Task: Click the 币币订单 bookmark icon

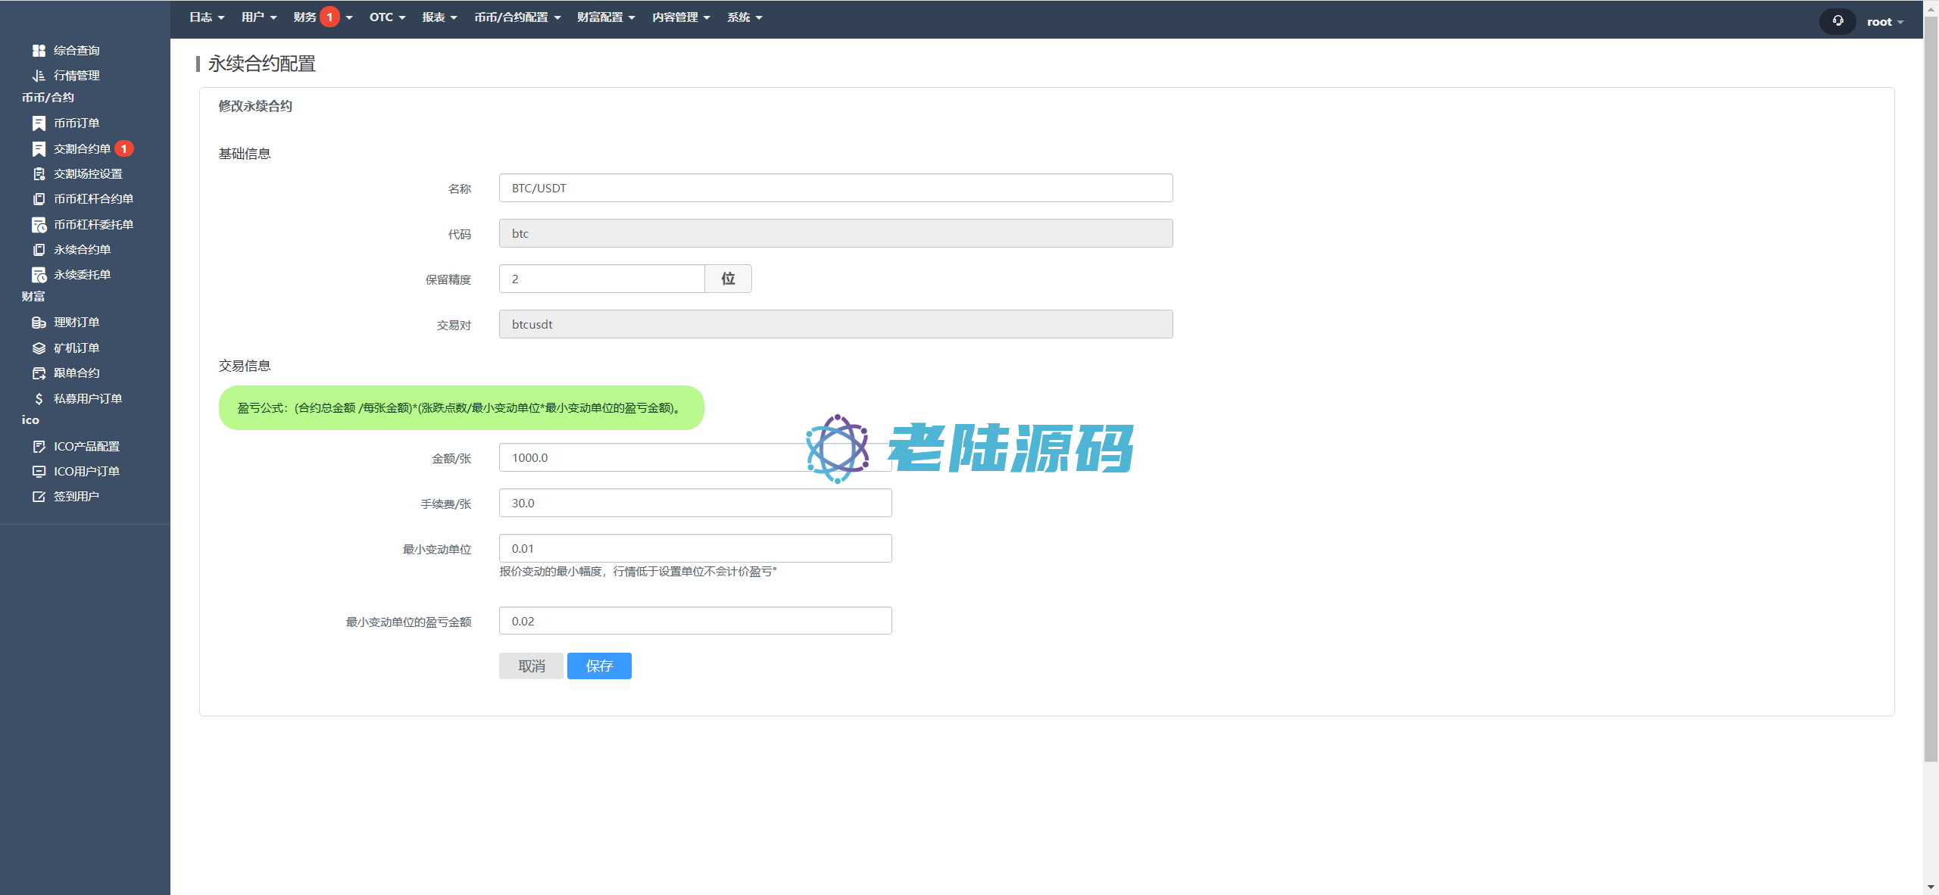Action: pos(39,123)
